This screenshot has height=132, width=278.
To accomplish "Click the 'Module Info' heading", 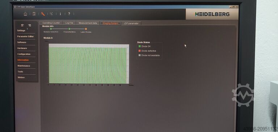I will [48, 26].
